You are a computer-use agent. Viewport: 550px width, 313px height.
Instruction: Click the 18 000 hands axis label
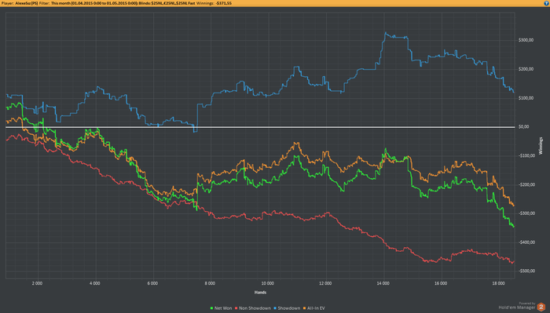498,283
